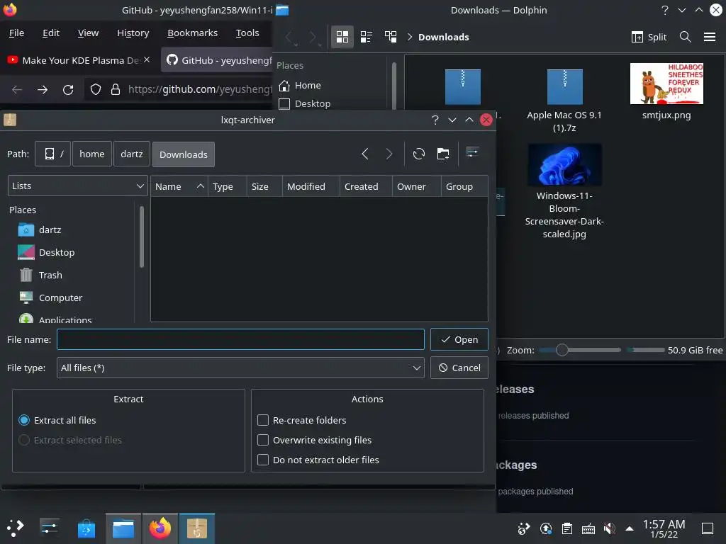Navigate to dartz path segment
Image resolution: width=726 pixels, height=544 pixels.
point(132,154)
